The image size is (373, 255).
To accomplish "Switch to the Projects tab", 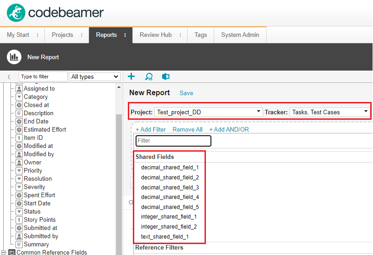I will 63,35.
